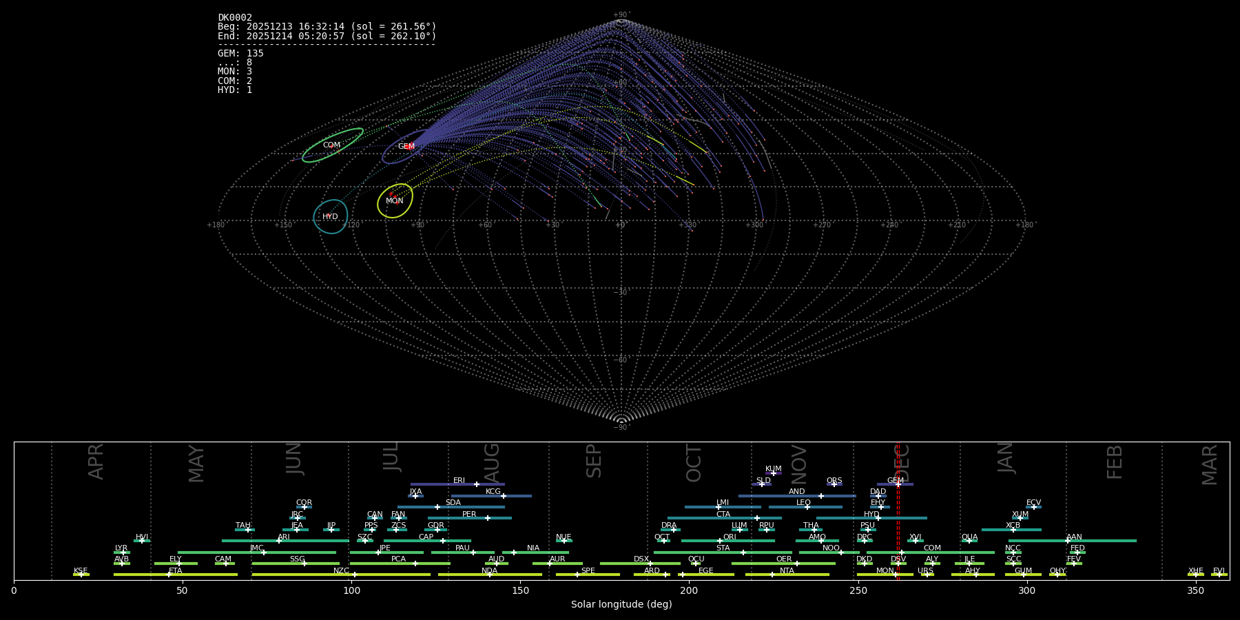
Task: Click the yellow MON radiant circle
Action: (x=395, y=200)
